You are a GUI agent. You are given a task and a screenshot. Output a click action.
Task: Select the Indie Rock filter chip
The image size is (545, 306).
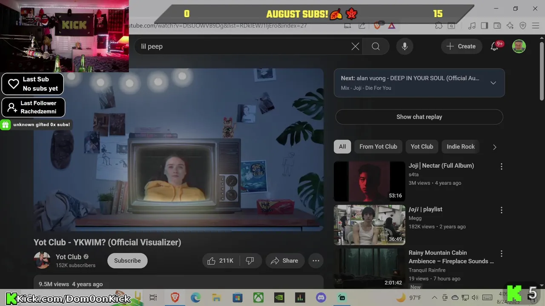(x=461, y=147)
